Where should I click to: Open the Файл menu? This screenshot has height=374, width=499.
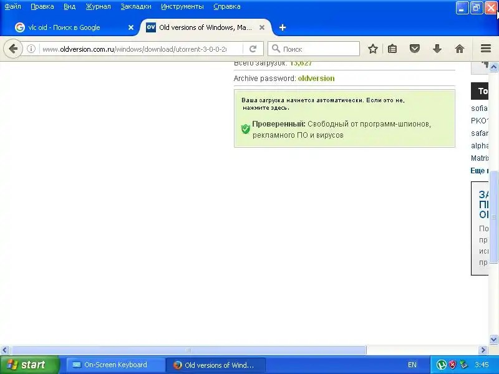tap(12, 6)
